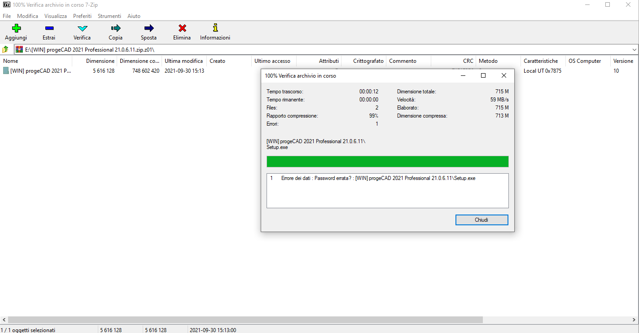The height and width of the screenshot is (333, 639).
Task: Click the Aggiungi green plus icon
Action: pyautogui.click(x=16, y=28)
